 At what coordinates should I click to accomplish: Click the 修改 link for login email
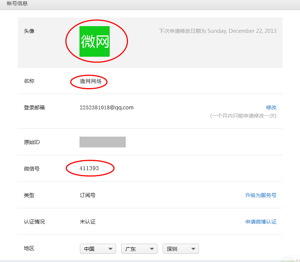[x=271, y=107]
